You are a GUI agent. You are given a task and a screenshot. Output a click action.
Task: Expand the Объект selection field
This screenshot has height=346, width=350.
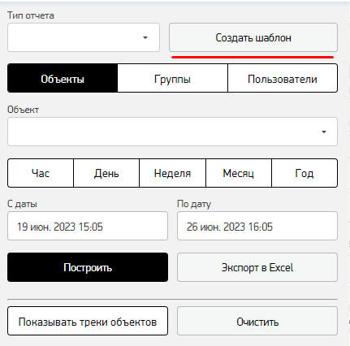click(x=172, y=132)
